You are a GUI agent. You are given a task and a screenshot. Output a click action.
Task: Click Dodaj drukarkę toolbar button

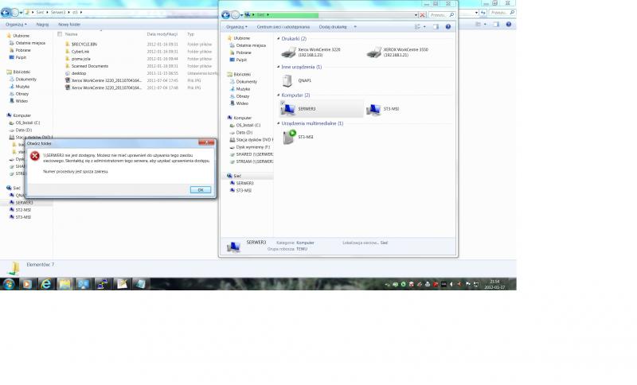point(332,26)
